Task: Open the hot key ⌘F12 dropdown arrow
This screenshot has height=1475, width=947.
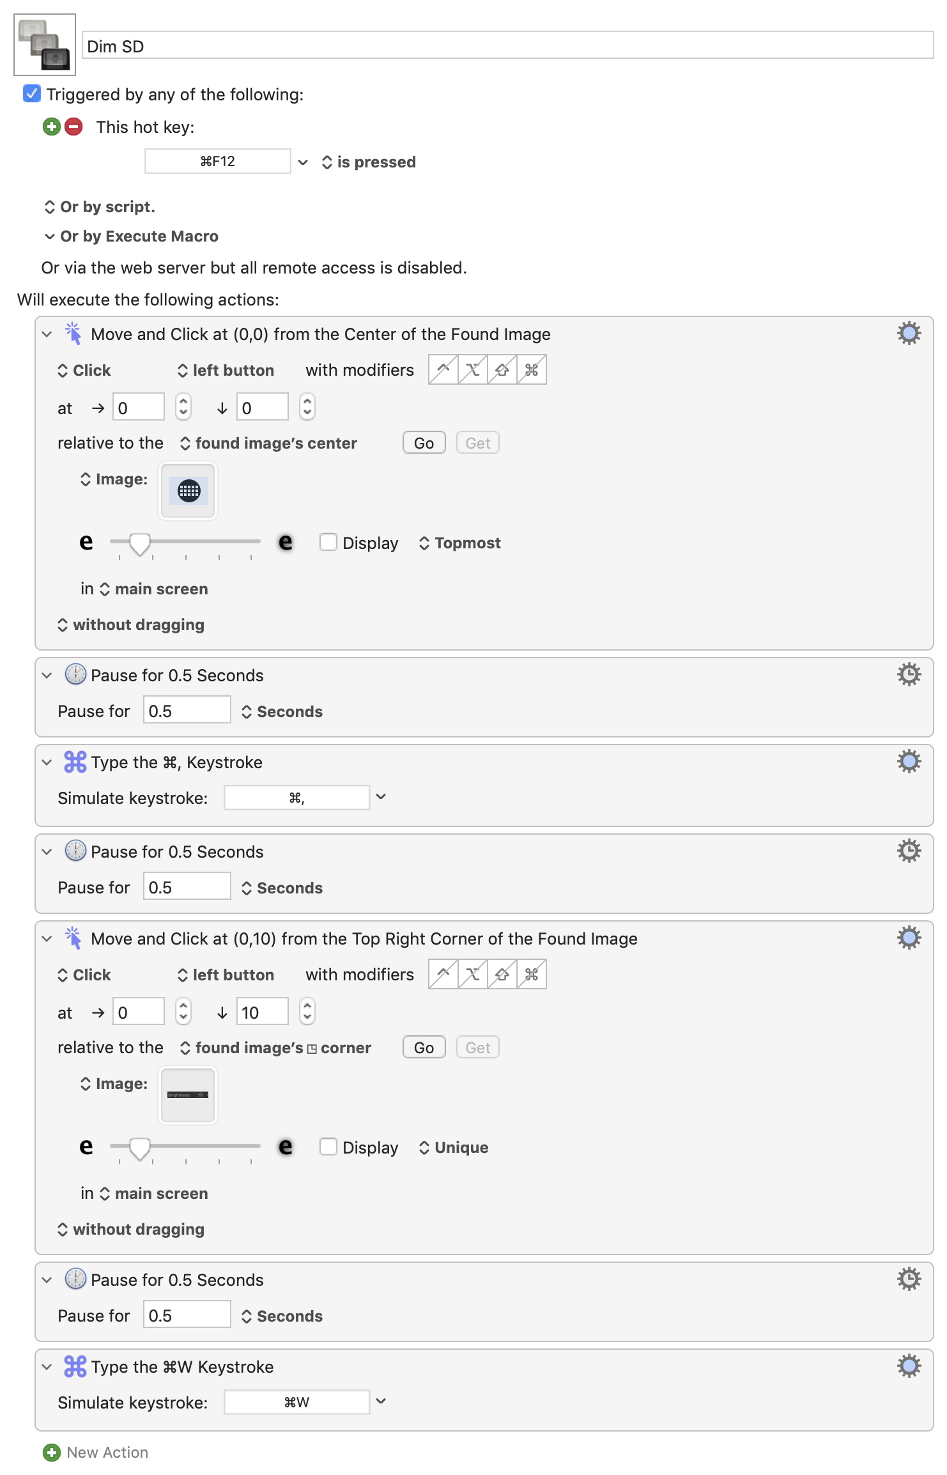Action: click(303, 162)
